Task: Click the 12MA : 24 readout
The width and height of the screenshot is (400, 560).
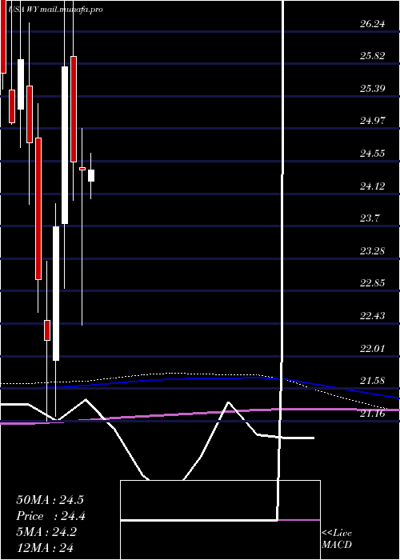Action: click(x=45, y=547)
